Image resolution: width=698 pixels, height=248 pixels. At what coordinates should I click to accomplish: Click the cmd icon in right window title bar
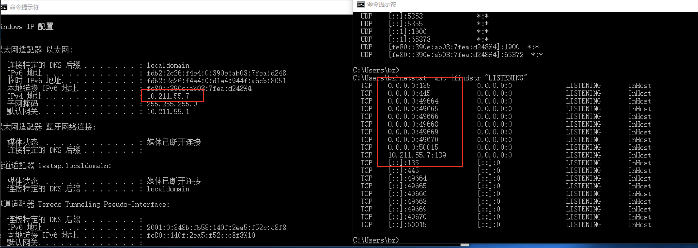pos(361,4)
